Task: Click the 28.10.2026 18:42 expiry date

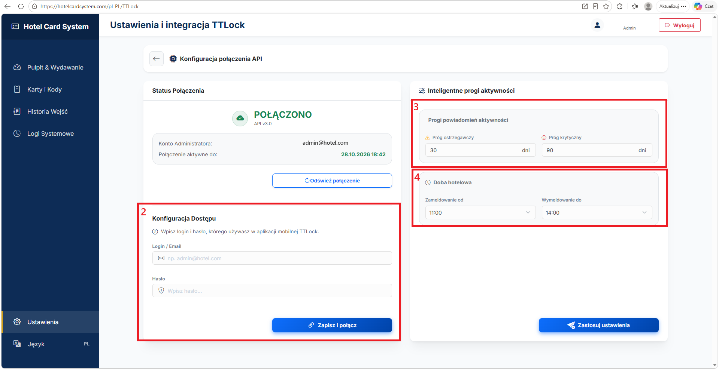Action: click(x=363, y=154)
